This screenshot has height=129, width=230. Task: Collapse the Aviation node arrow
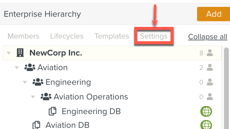17,68
